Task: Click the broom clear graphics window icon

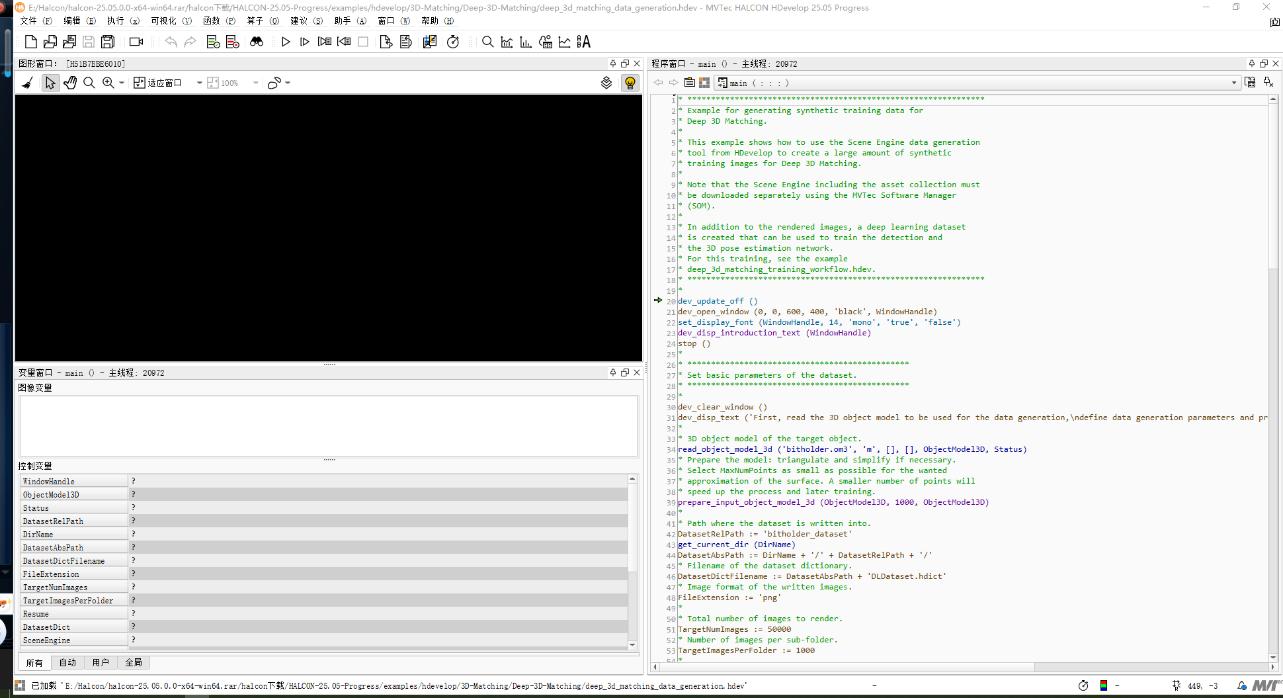Action: [x=28, y=83]
